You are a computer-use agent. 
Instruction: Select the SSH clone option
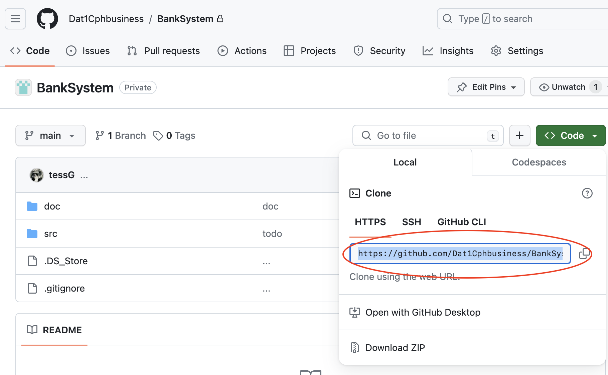coord(412,222)
